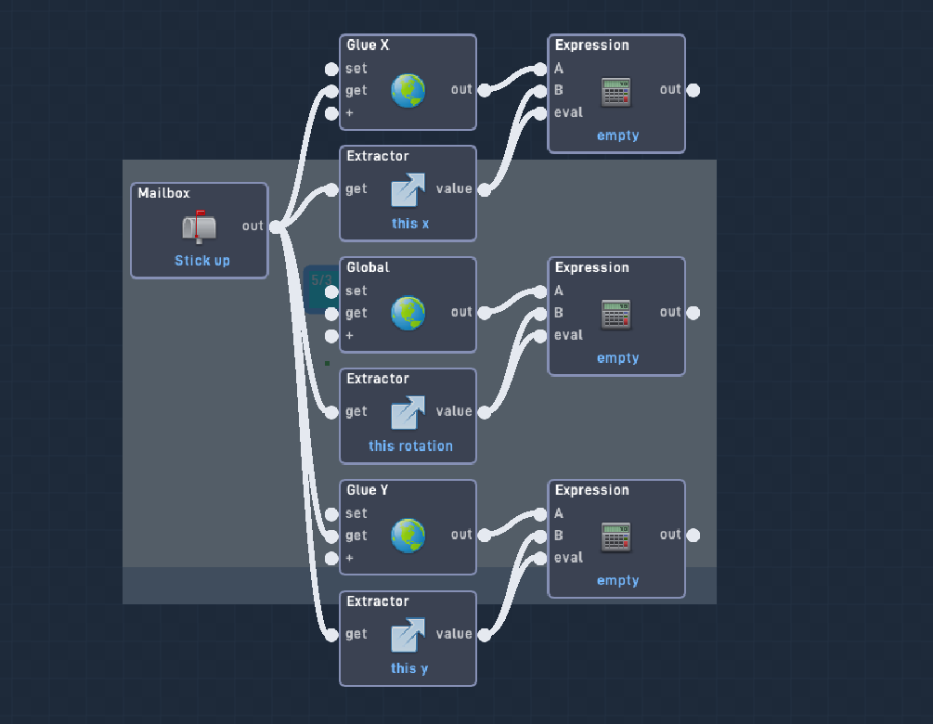Select the globe icon in Glue Y node

tap(408, 536)
